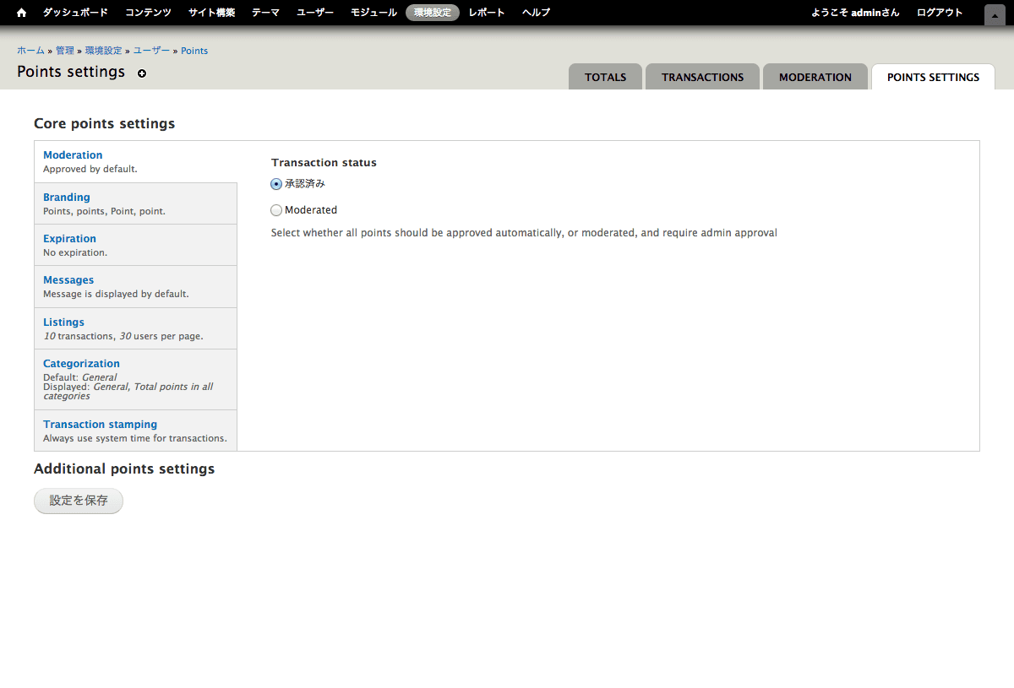This screenshot has width=1014, height=688.
Task: Show the Messages settings section
Action: tap(68, 280)
